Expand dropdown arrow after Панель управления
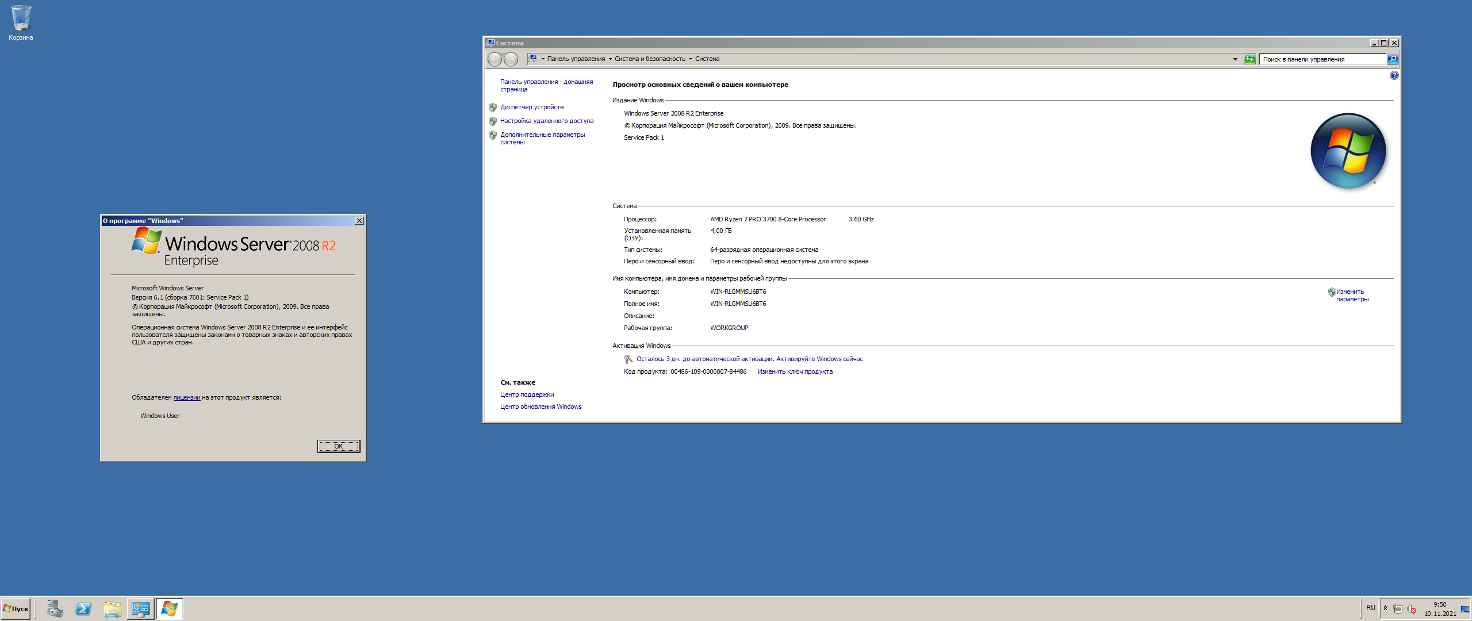1472x621 pixels. (610, 59)
